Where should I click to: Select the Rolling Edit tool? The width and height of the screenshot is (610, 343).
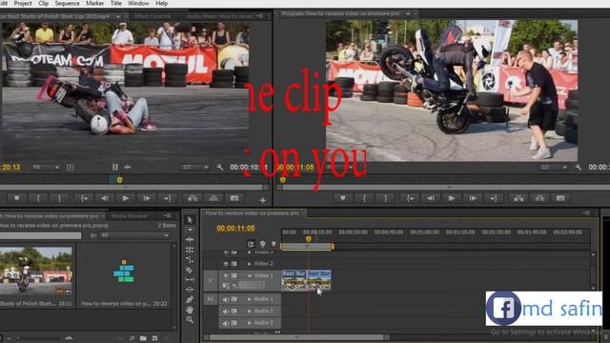pos(190,250)
